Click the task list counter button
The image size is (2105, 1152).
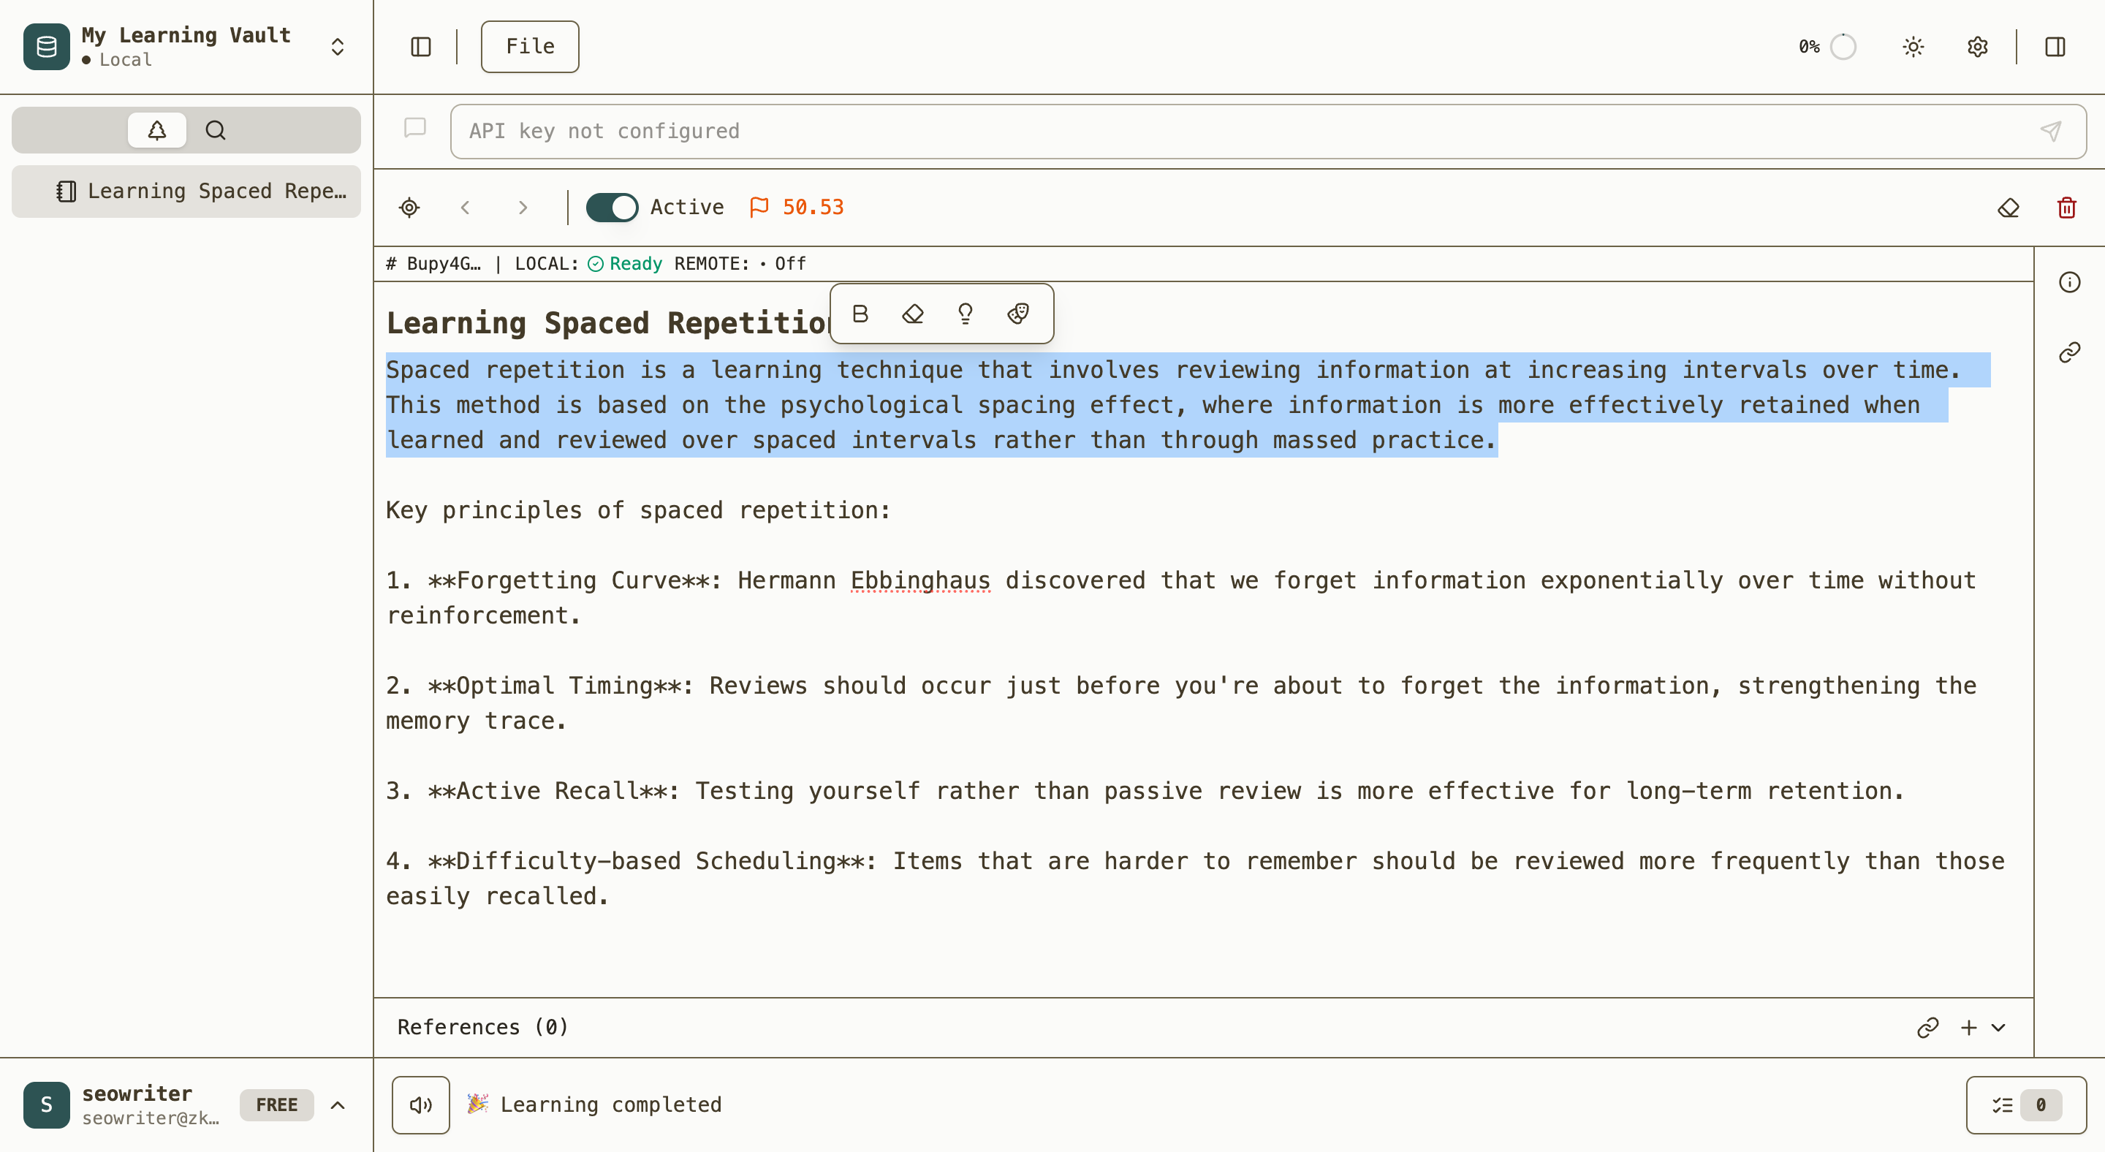click(2026, 1104)
